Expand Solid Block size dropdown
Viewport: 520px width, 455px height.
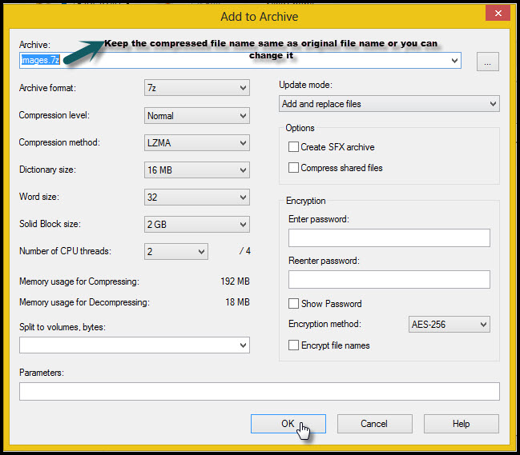point(197,225)
